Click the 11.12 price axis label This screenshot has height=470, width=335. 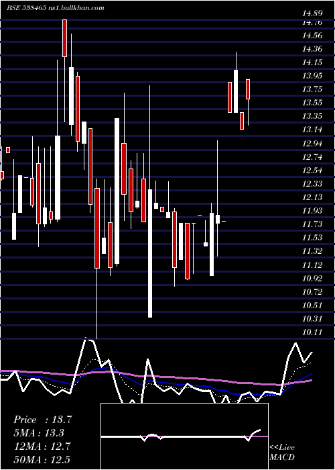pyautogui.click(x=312, y=265)
